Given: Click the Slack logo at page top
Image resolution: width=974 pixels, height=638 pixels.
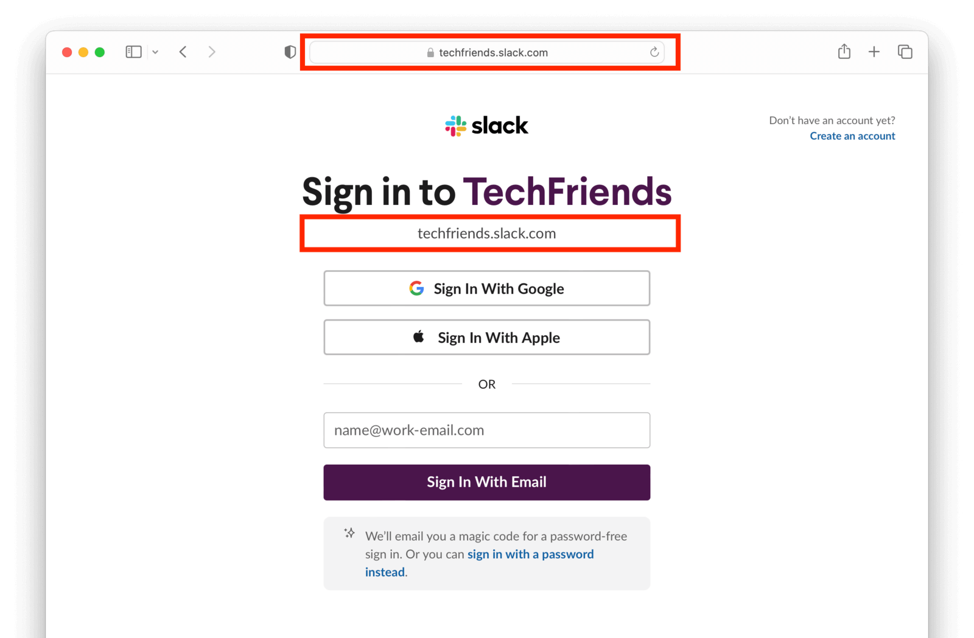Looking at the screenshot, I should (486, 125).
